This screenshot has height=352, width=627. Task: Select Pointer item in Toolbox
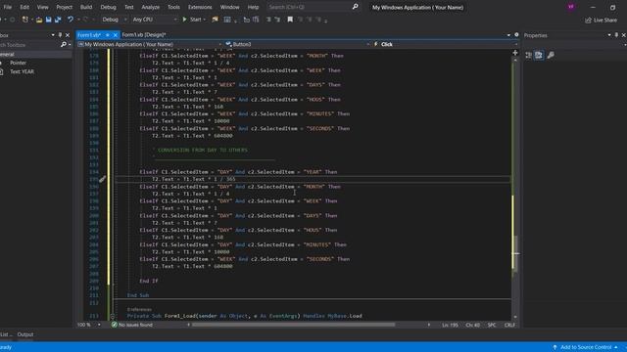point(18,63)
